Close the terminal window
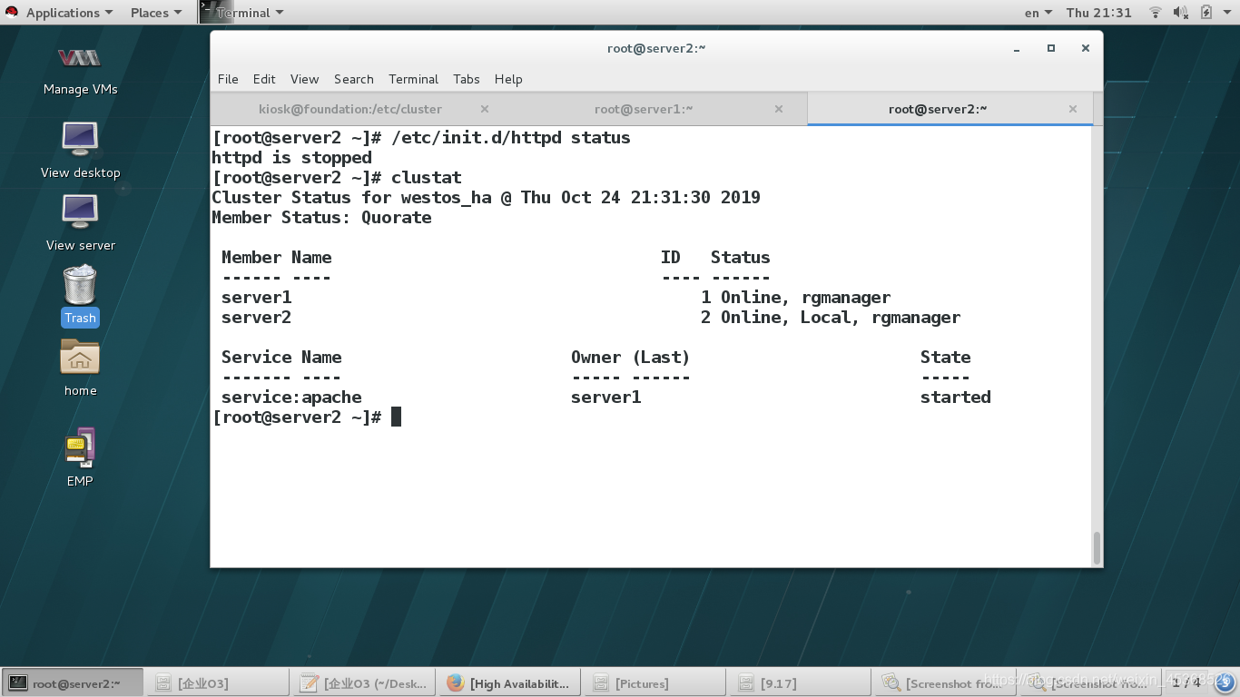The image size is (1240, 697). point(1085,48)
